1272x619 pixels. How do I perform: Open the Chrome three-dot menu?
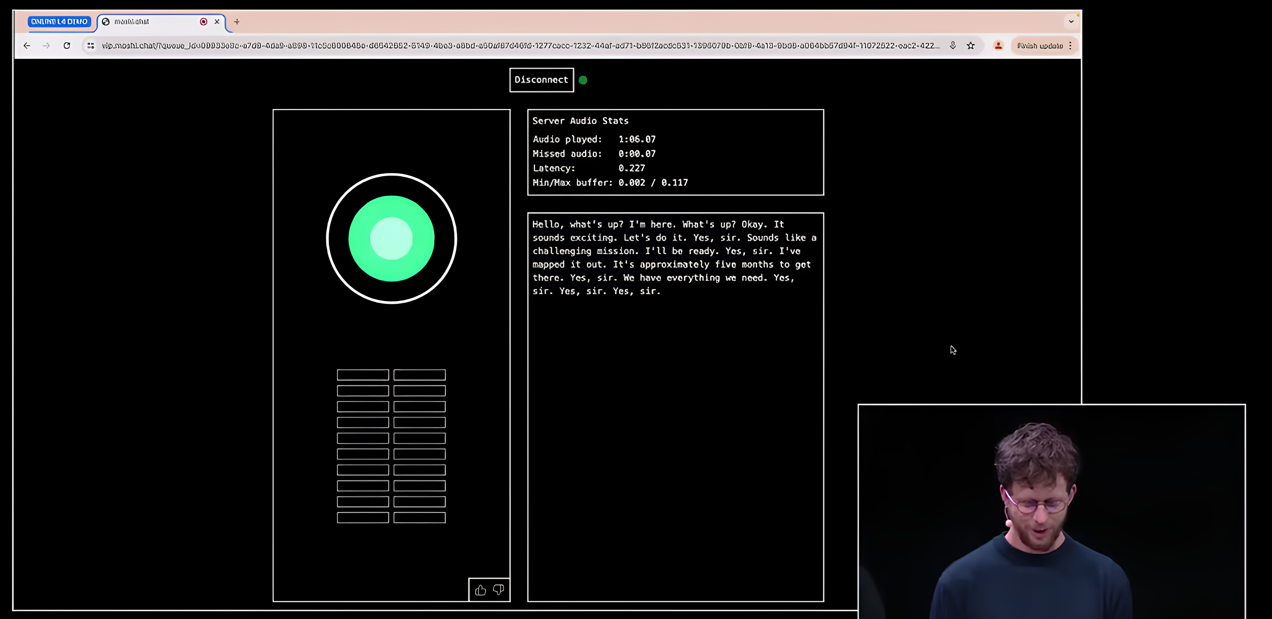1070,45
